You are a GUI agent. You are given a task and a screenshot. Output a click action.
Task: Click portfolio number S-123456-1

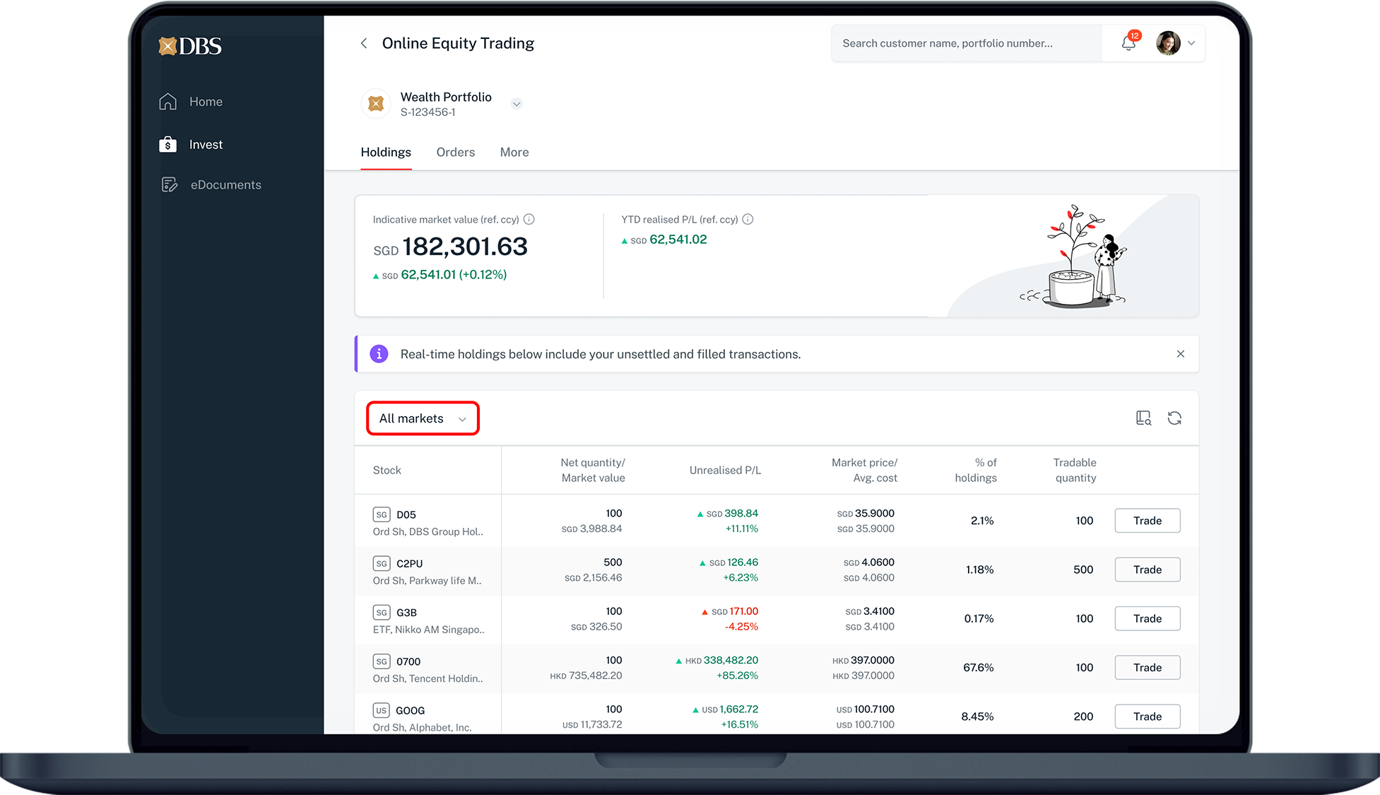[427, 112]
